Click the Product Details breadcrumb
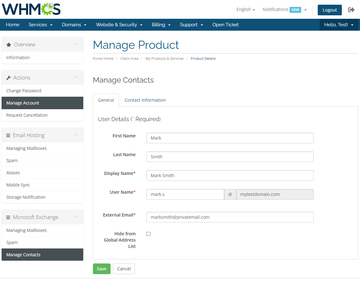The height and width of the screenshot is (281, 360). [x=203, y=59]
